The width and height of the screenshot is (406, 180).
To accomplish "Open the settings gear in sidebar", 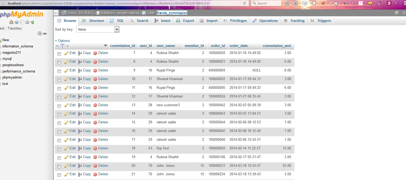I will pos(27,22).
